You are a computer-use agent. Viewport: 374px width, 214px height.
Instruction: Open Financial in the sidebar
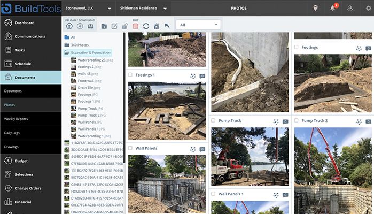click(31, 202)
